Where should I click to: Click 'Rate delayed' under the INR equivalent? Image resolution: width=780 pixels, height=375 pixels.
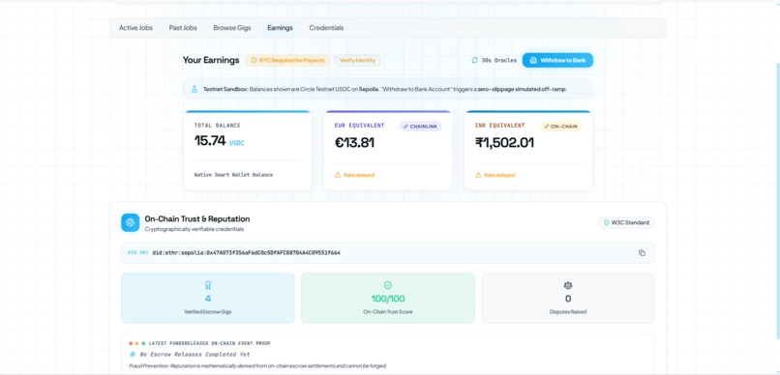pos(499,175)
